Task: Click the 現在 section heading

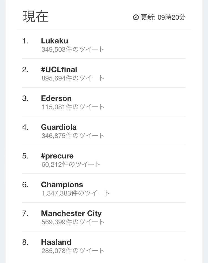Action: [35, 16]
